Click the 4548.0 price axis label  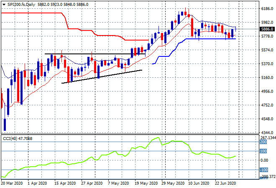(x=267, y=119)
